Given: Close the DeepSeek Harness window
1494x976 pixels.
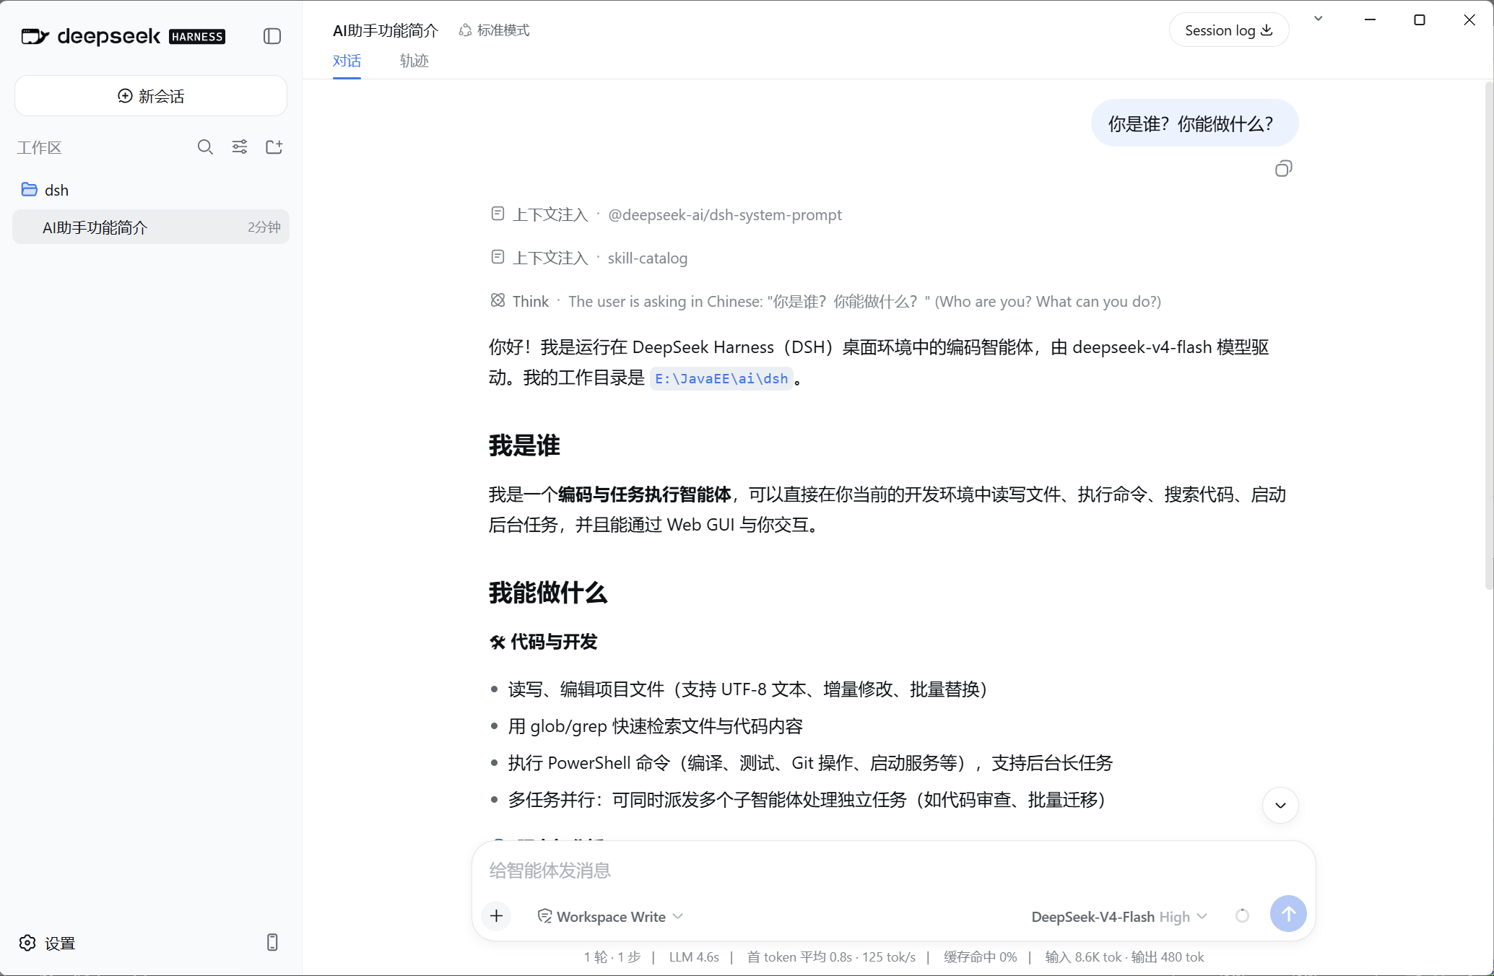Looking at the screenshot, I should (1469, 19).
